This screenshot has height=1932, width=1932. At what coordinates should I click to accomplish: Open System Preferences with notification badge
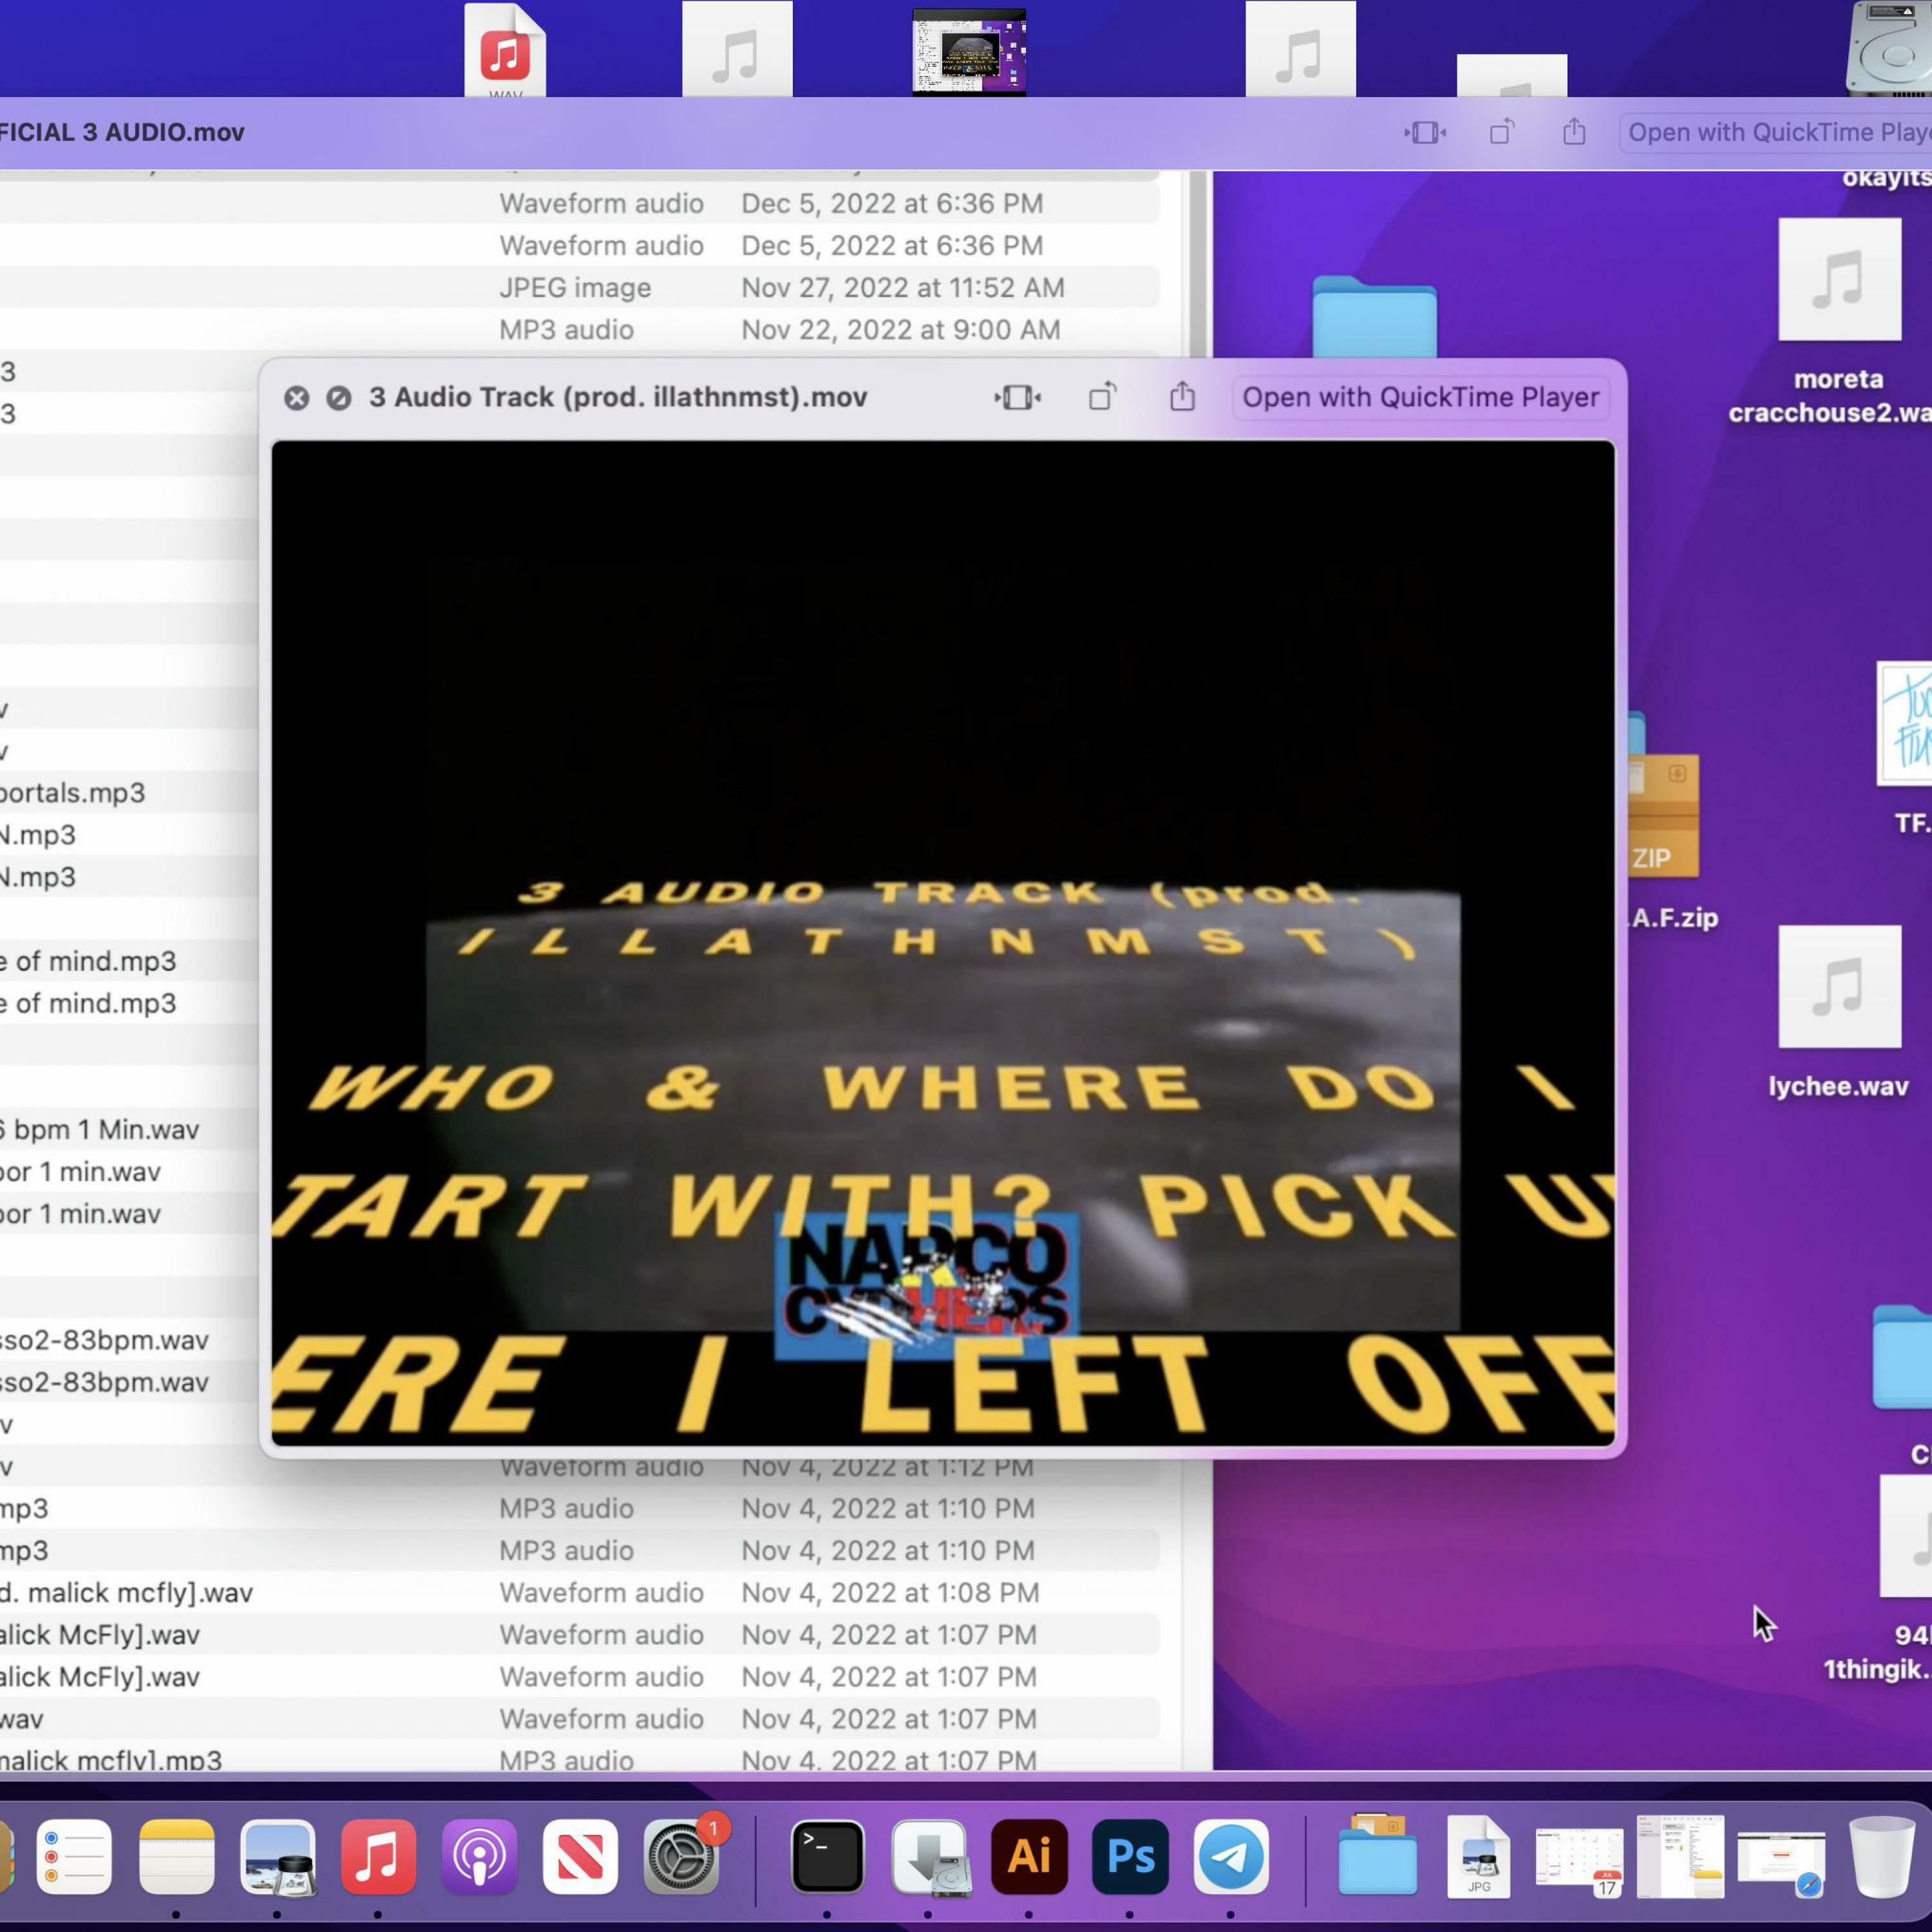pos(681,1857)
